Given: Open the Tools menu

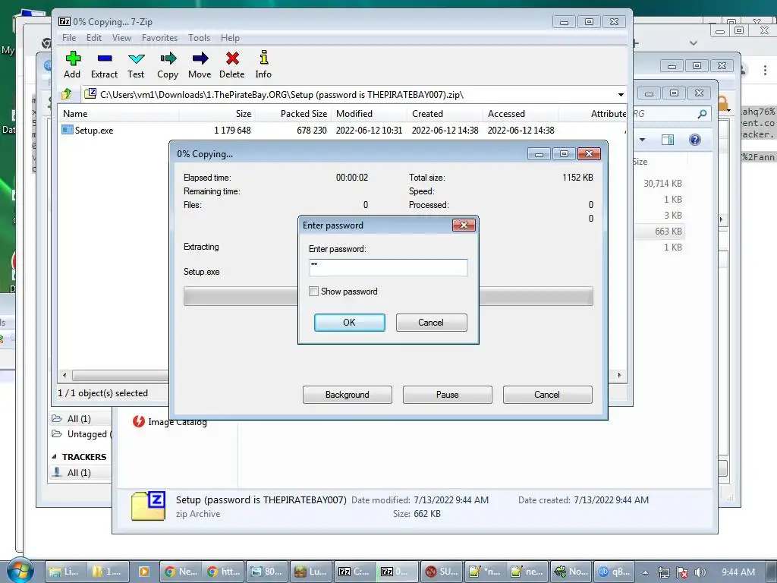Looking at the screenshot, I should [x=200, y=38].
